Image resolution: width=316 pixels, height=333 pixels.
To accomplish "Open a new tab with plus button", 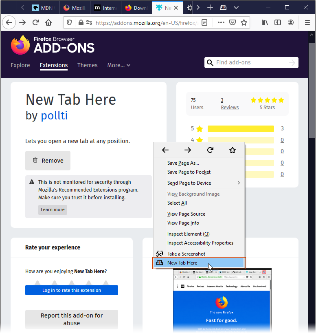I will [x=210, y=8].
